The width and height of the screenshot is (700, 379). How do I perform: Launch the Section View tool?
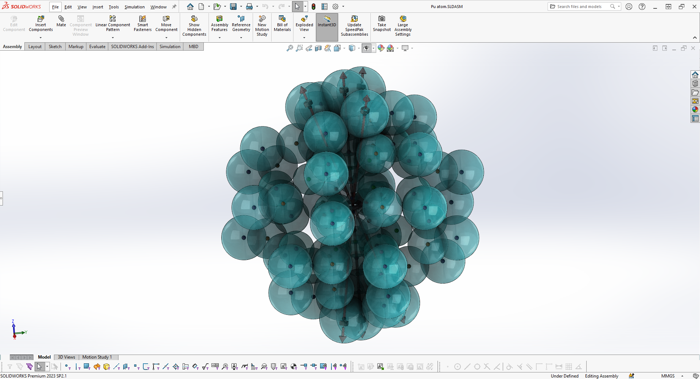click(318, 48)
